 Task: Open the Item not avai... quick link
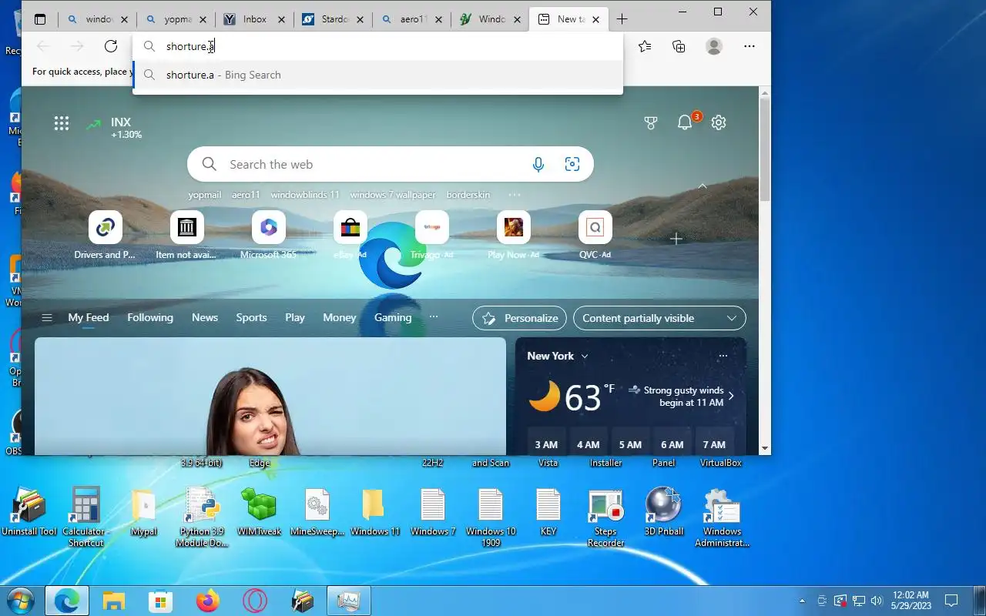(186, 236)
